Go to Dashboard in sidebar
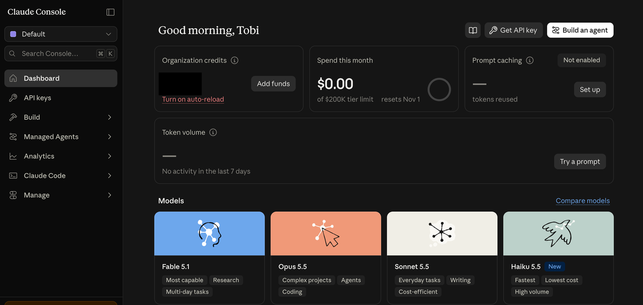Image resolution: width=643 pixels, height=305 pixels. (x=61, y=78)
